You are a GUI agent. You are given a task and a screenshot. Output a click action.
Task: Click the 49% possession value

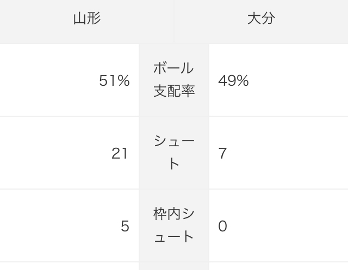pos(233,81)
